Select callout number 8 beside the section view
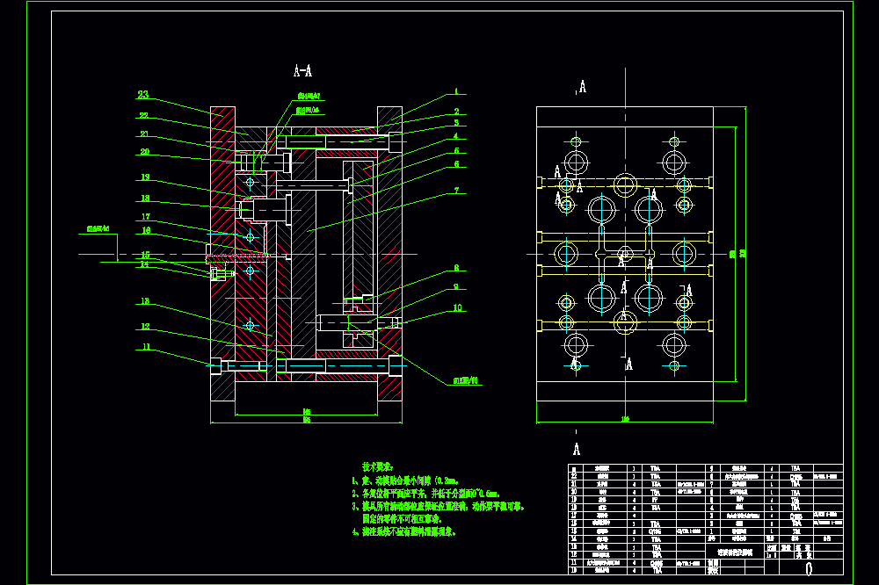This screenshot has height=585, width=879. [x=456, y=268]
